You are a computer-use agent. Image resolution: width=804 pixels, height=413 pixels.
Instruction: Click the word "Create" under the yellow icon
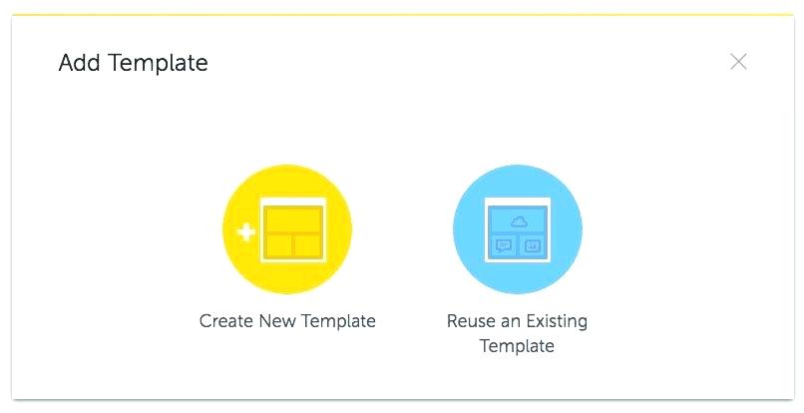tap(226, 321)
